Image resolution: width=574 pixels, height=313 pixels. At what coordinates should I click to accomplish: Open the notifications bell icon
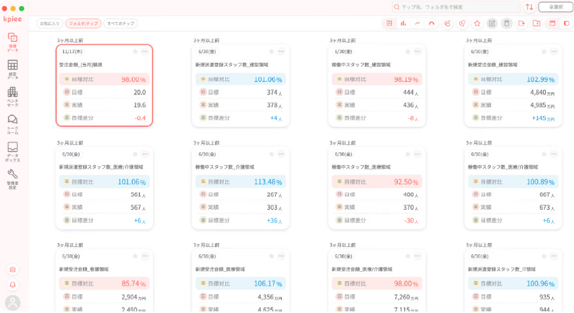pyautogui.click(x=12, y=285)
